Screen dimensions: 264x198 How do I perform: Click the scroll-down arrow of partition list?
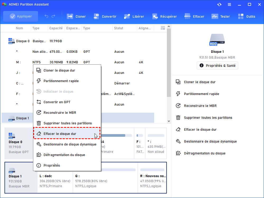click(169, 121)
